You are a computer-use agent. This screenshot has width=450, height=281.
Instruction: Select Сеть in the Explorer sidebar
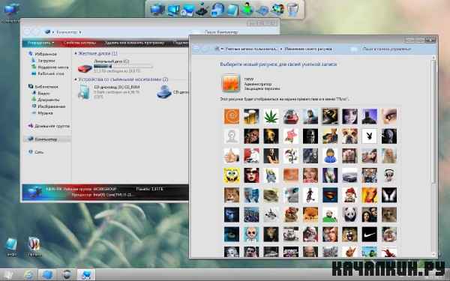[x=39, y=152]
